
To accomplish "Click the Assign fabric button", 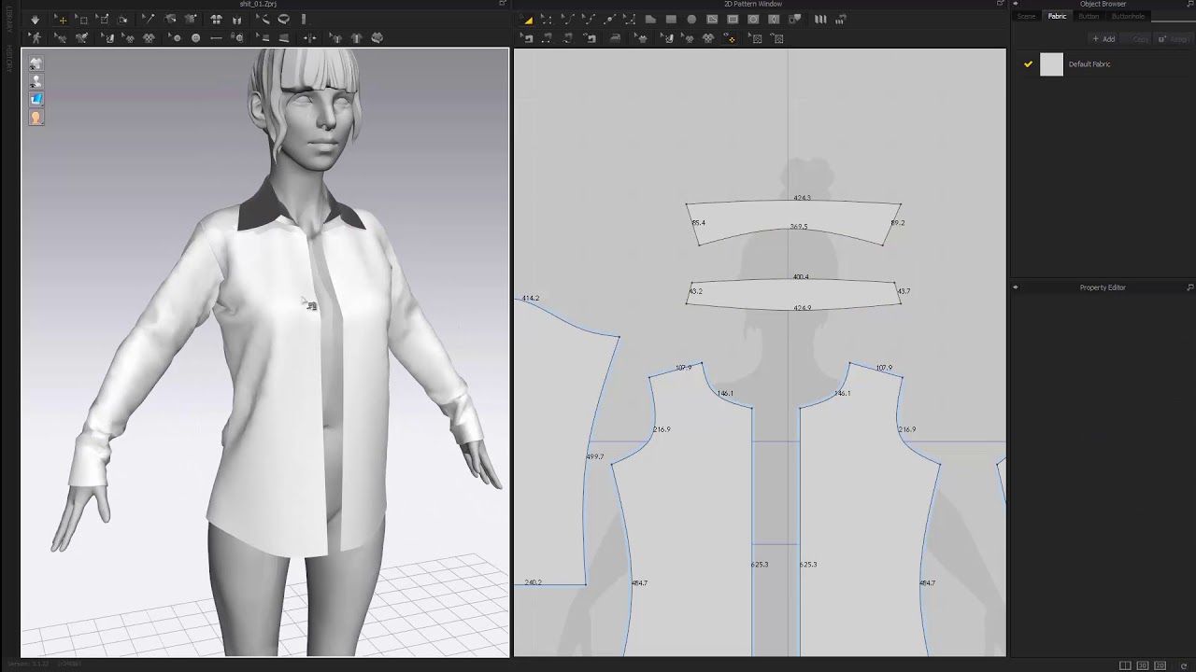I will click(x=1175, y=39).
